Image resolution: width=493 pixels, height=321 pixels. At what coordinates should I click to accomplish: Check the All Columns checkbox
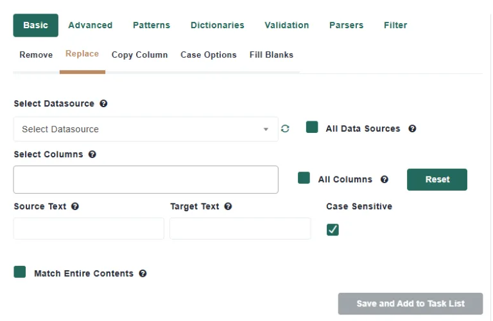coord(304,178)
